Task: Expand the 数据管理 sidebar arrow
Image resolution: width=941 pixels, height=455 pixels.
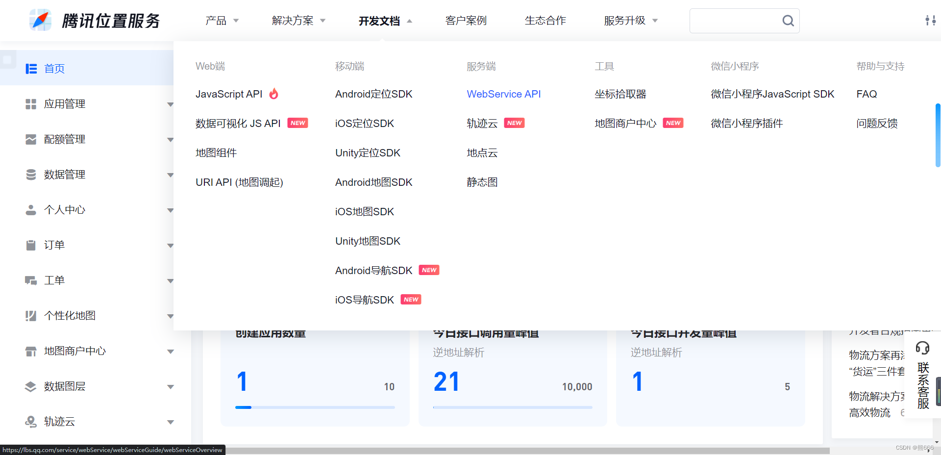Action: 171,175
